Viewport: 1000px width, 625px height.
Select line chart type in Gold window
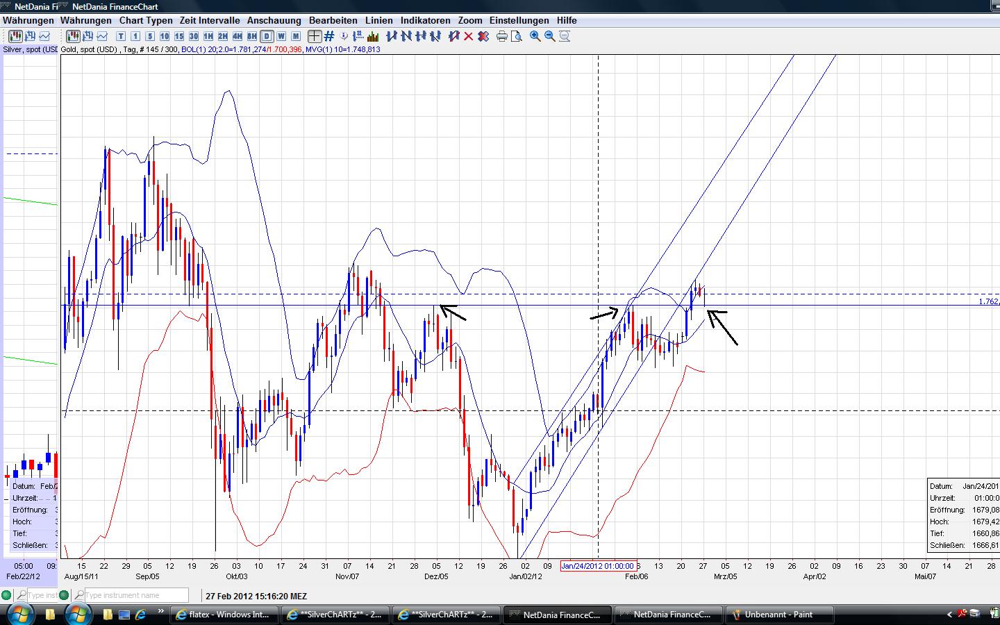(102, 36)
